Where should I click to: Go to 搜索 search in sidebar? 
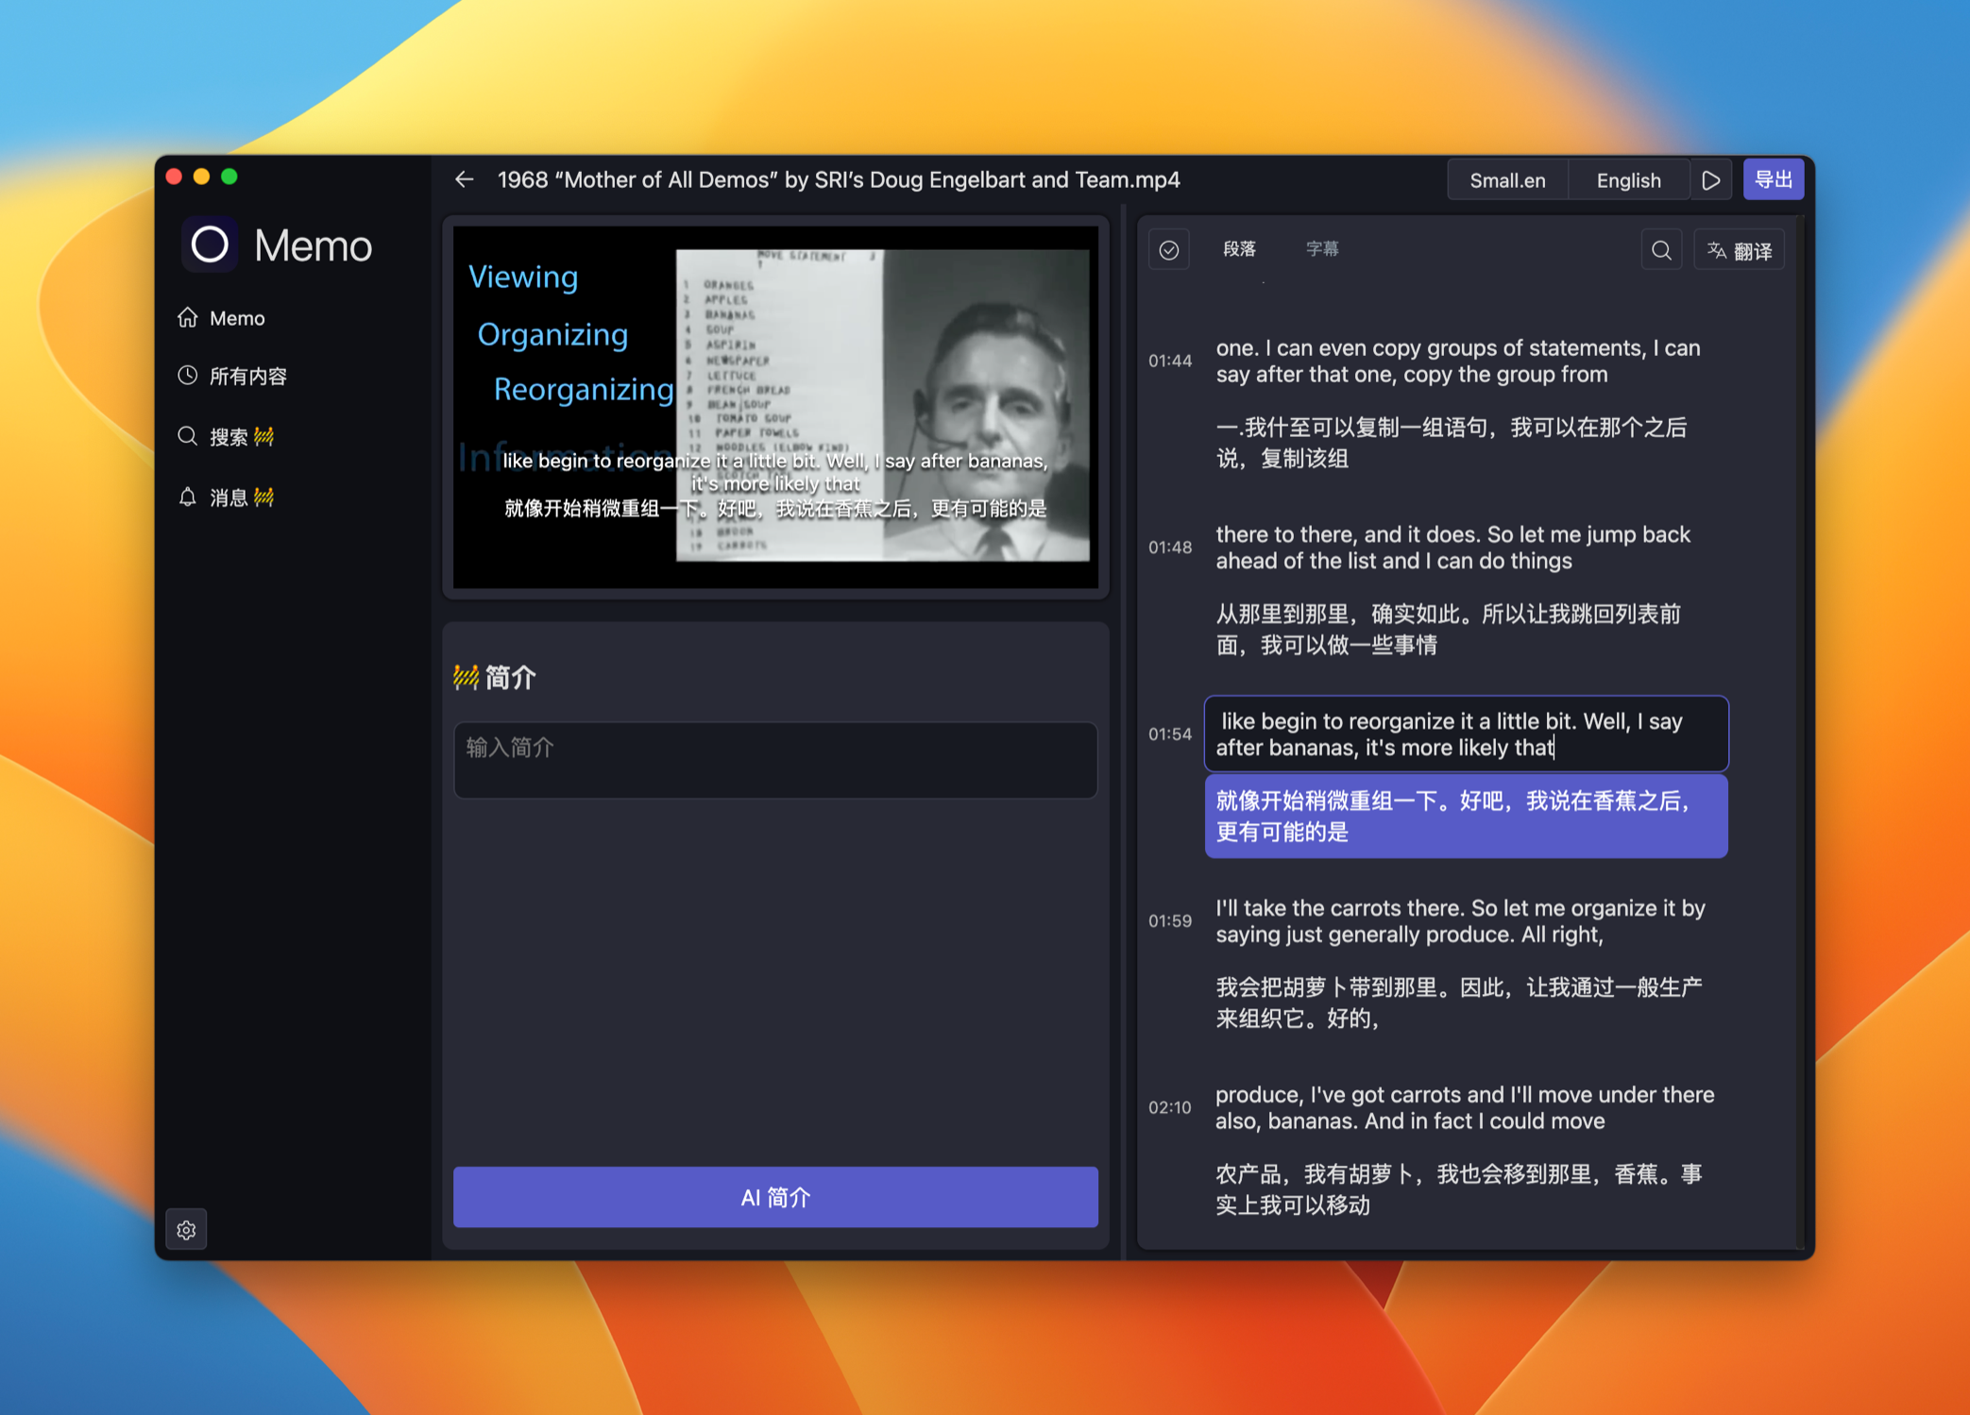229,437
